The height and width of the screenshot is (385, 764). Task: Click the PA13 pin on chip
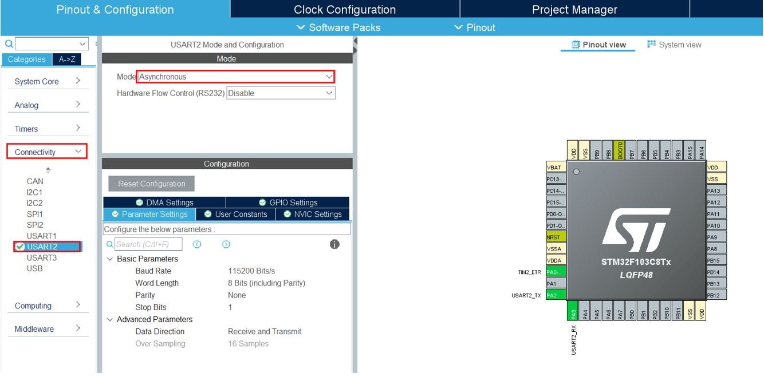click(x=716, y=190)
